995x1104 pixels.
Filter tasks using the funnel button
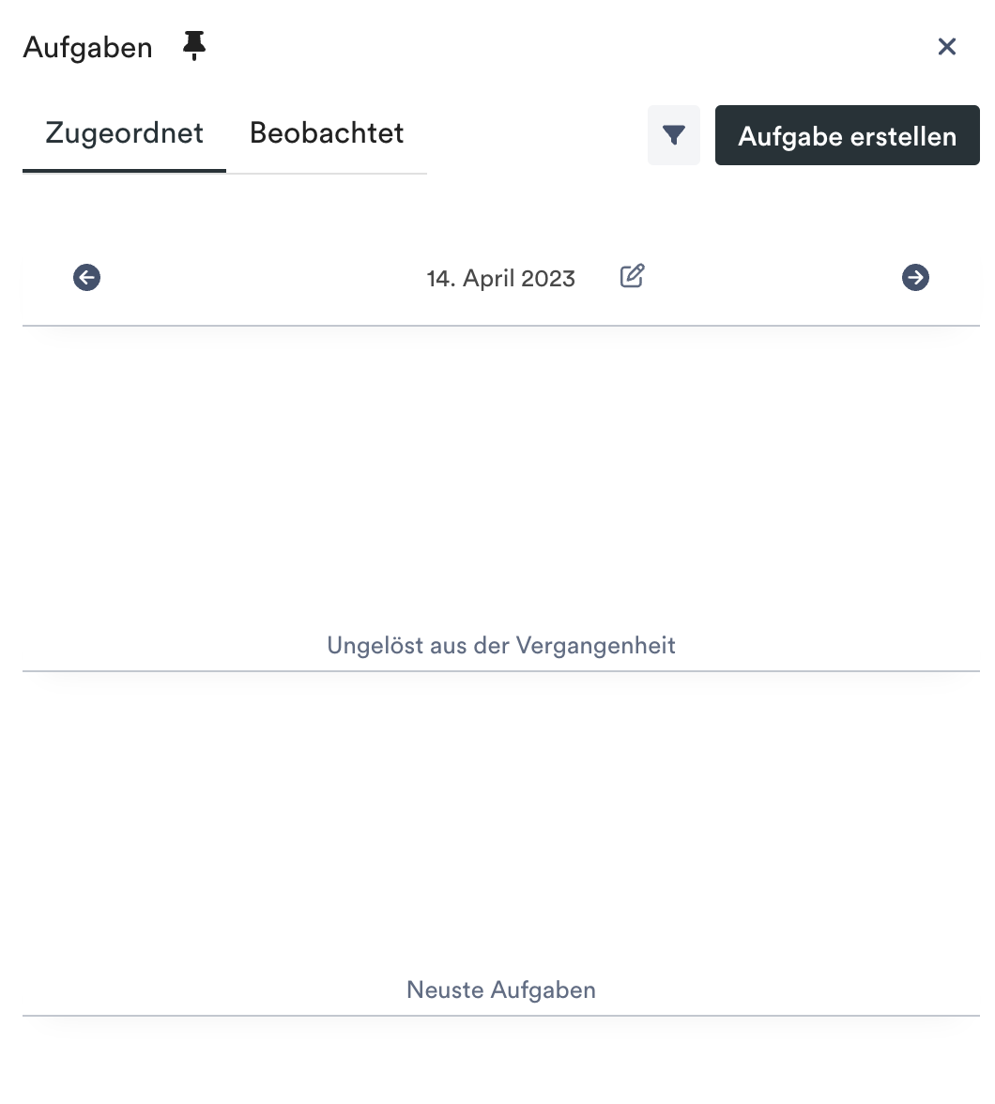(x=674, y=135)
